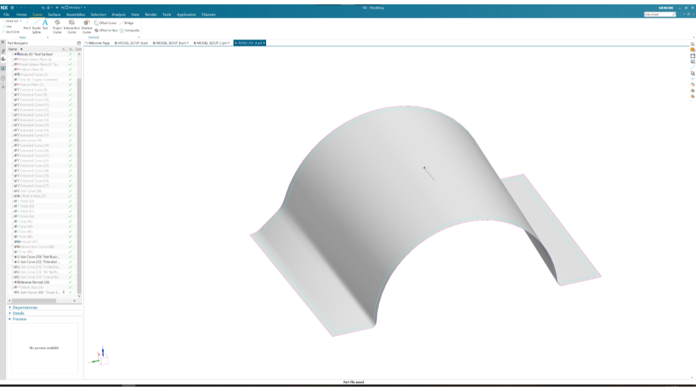Image resolution: width=696 pixels, height=391 pixels.
Task: Switch to the MODEL_SETUP_A.prt tab
Action: pos(133,43)
